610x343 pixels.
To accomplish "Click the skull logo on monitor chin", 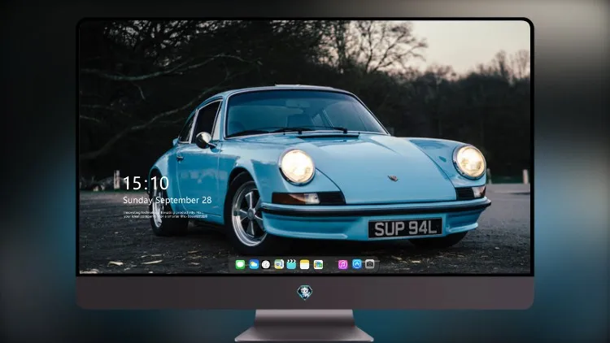I will [305, 292].
